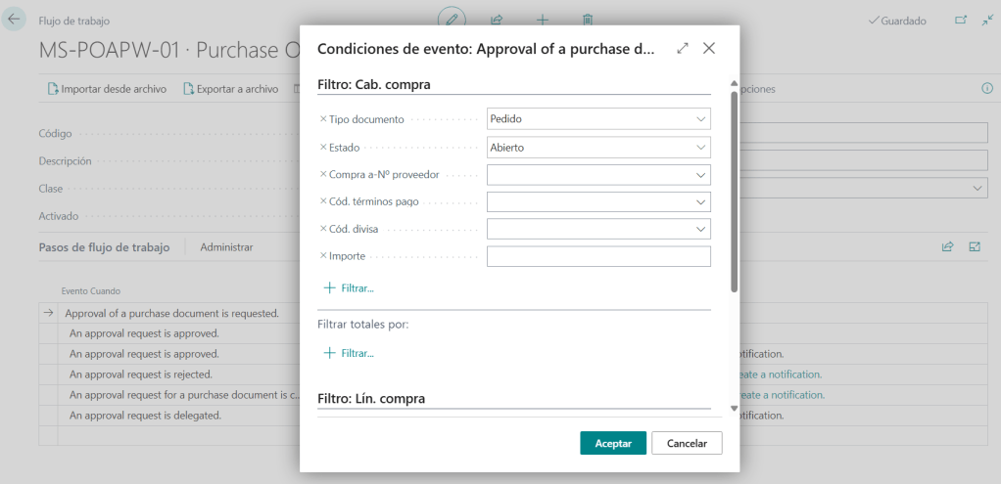This screenshot has width=1001, height=484.
Task: Click the Cancelar button
Action: (687, 443)
